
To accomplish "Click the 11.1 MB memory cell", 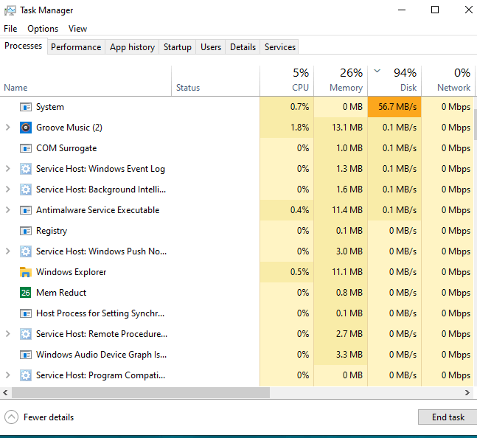I will [341, 272].
